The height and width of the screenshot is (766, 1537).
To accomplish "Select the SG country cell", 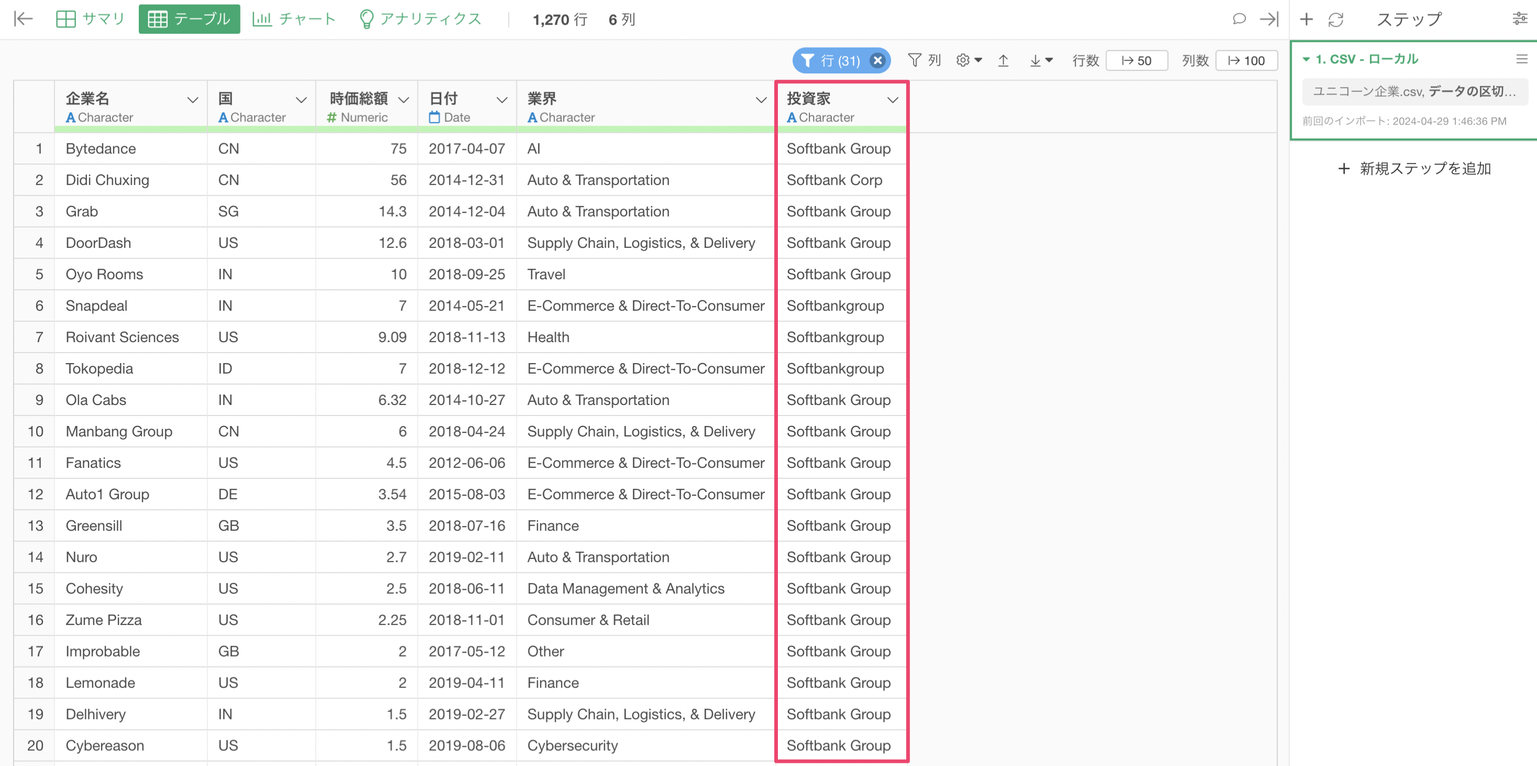I will pyautogui.click(x=261, y=212).
